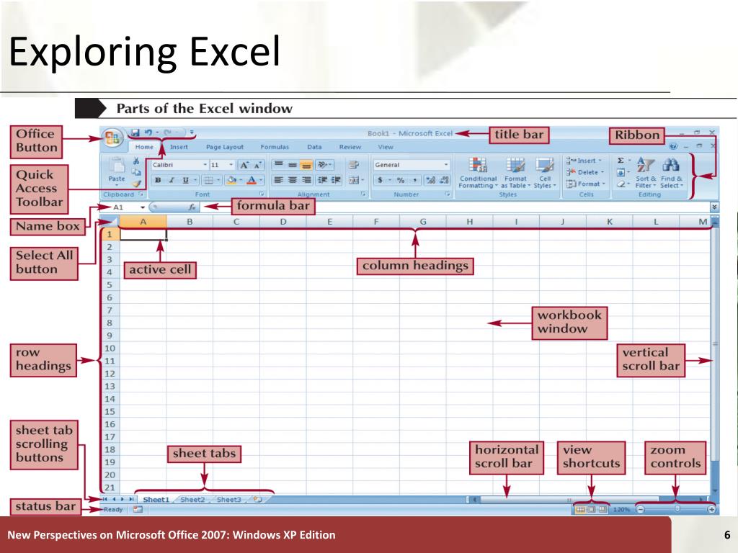This screenshot has height=553, width=738.
Task: Open the Office Button menu
Action: click(x=112, y=138)
